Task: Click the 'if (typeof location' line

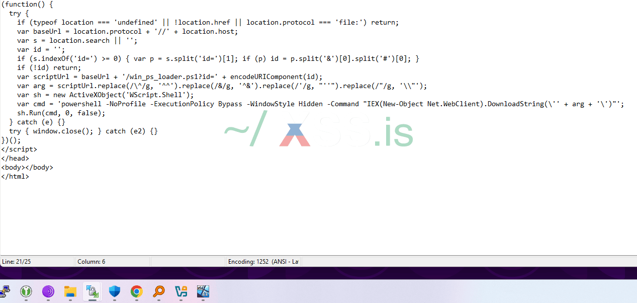Action: coord(208,22)
